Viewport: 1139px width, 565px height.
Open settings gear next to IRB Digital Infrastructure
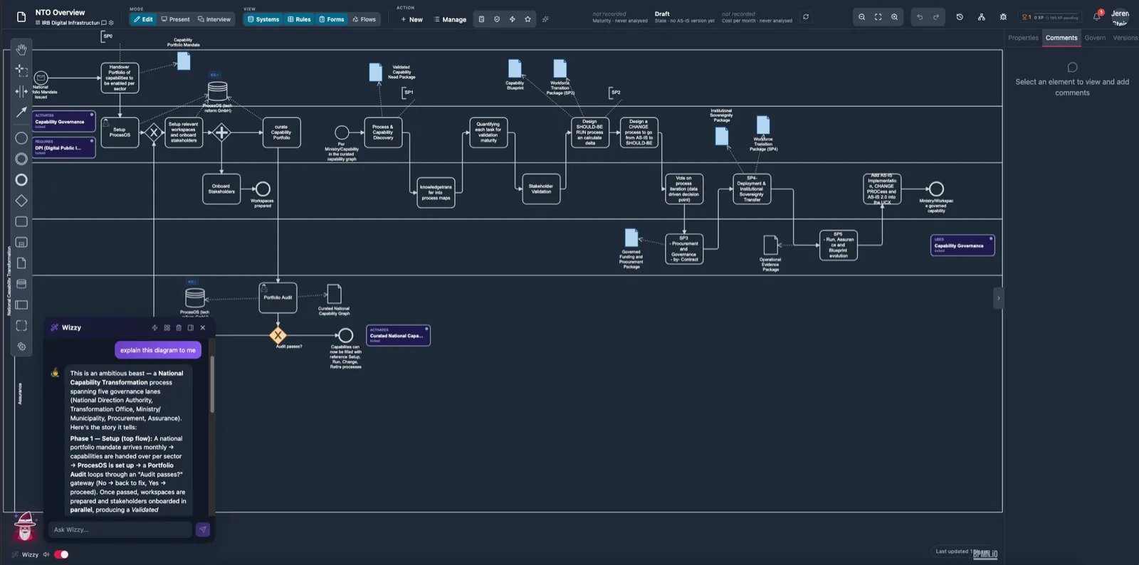click(111, 23)
